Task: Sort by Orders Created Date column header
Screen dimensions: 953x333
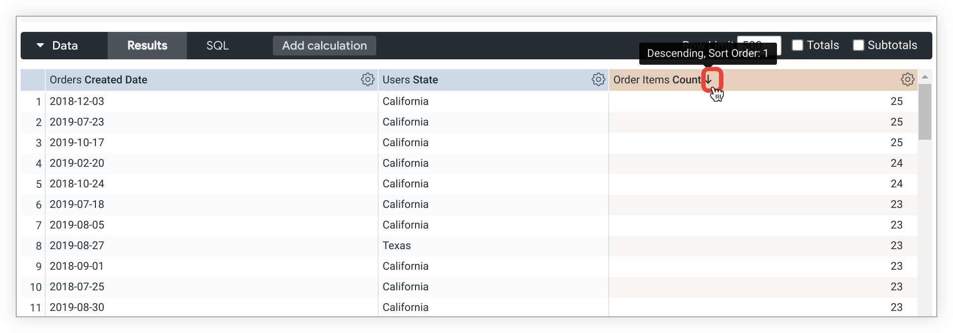Action: [98, 80]
